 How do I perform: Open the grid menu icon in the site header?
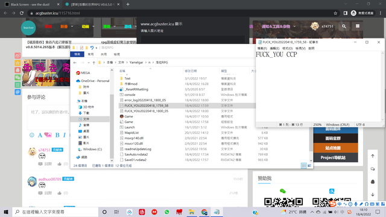tap(358, 26)
